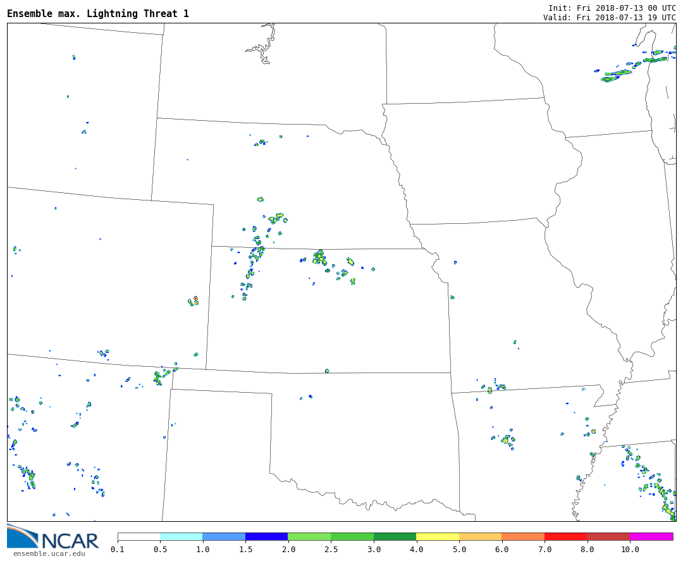Click the colorbar tick label 7.0

point(545,550)
